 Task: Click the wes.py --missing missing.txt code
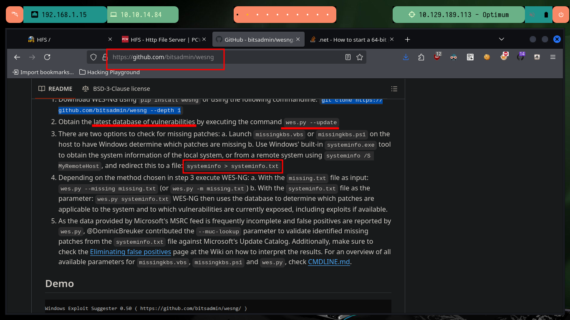coord(108,189)
